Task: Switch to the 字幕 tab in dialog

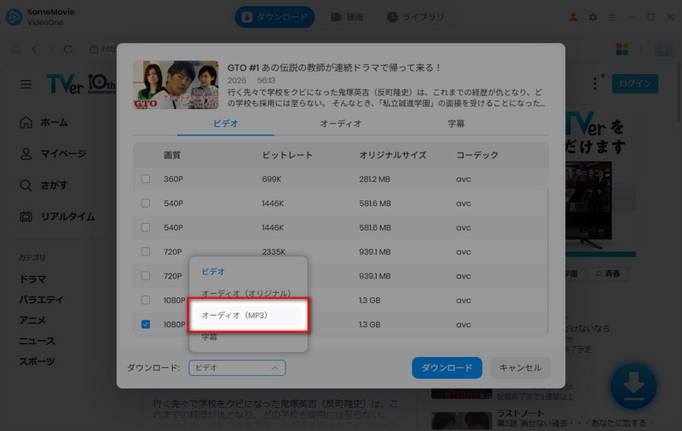Action: [x=456, y=124]
